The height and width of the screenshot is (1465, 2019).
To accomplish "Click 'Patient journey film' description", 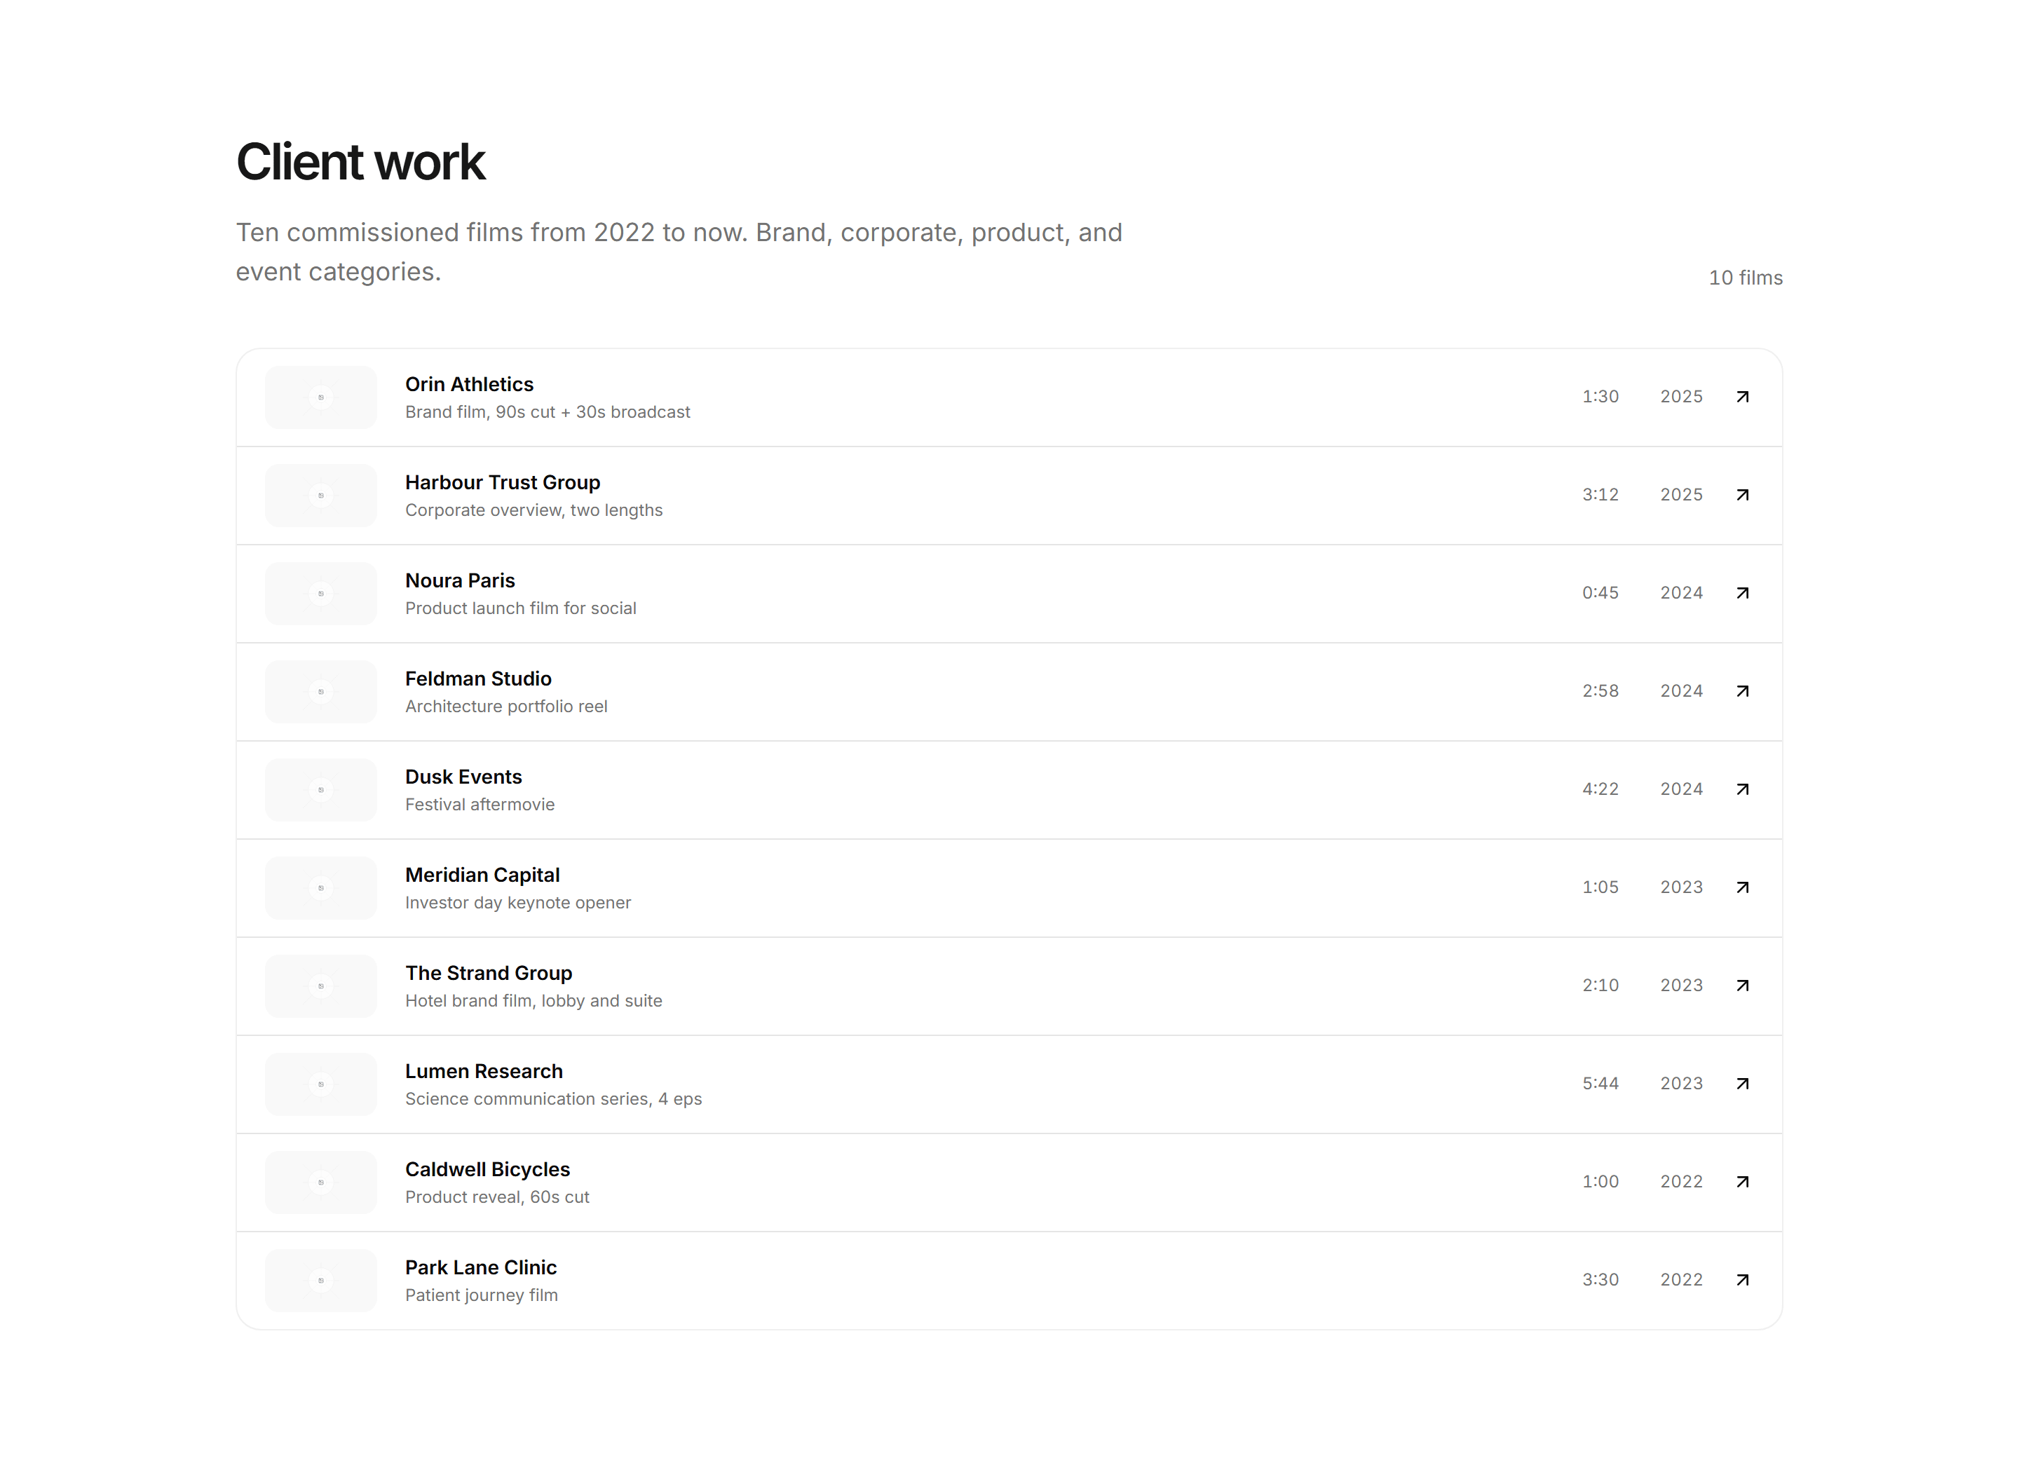I will (x=481, y=1295).
